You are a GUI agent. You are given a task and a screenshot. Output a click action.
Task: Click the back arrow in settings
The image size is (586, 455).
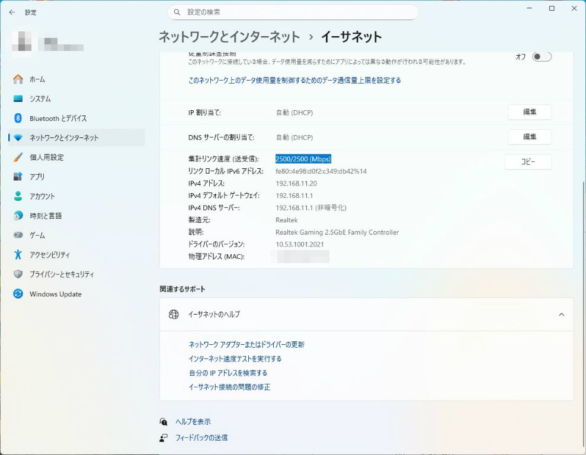(12, 12)
